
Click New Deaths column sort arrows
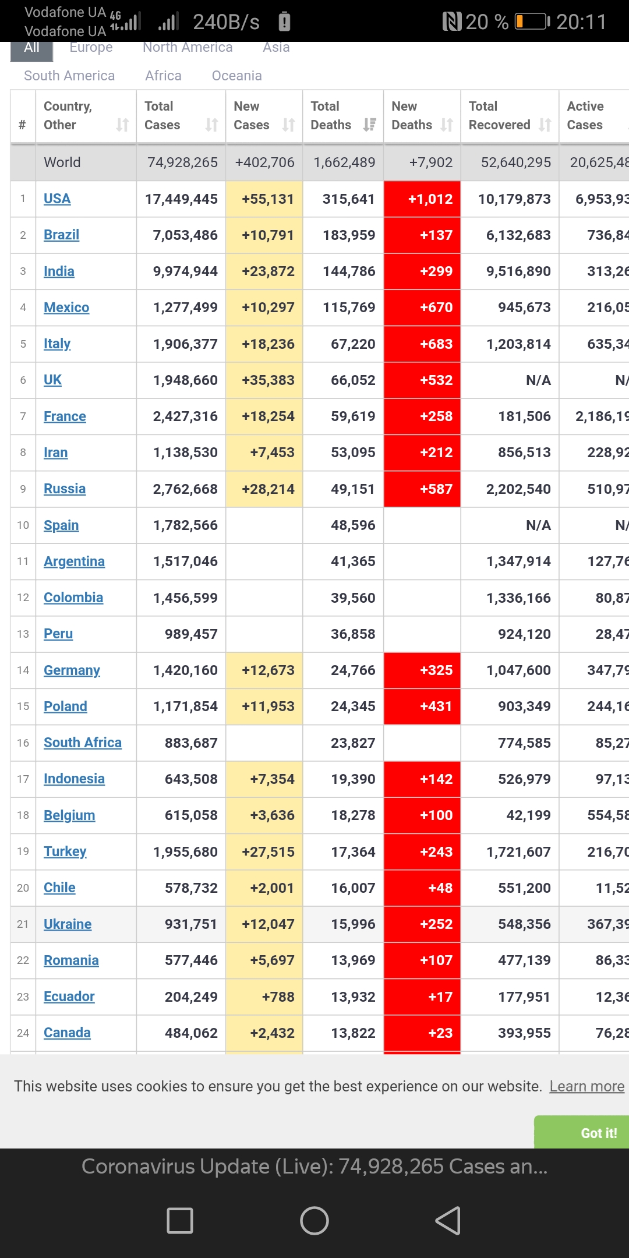coord(447,125)
